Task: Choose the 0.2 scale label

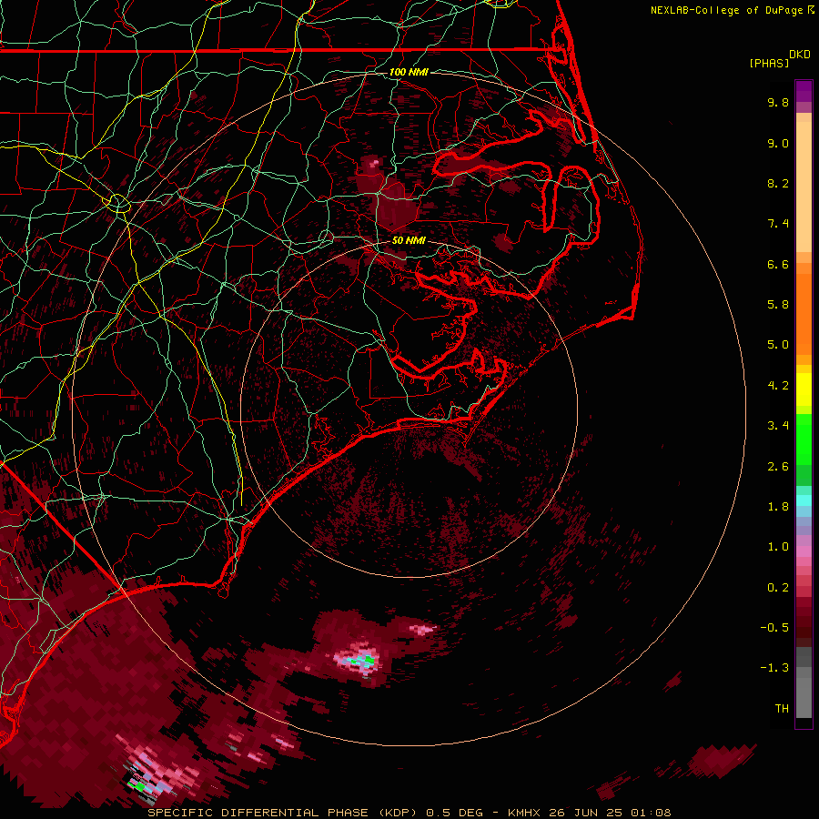Action: [x=778, y=588]
